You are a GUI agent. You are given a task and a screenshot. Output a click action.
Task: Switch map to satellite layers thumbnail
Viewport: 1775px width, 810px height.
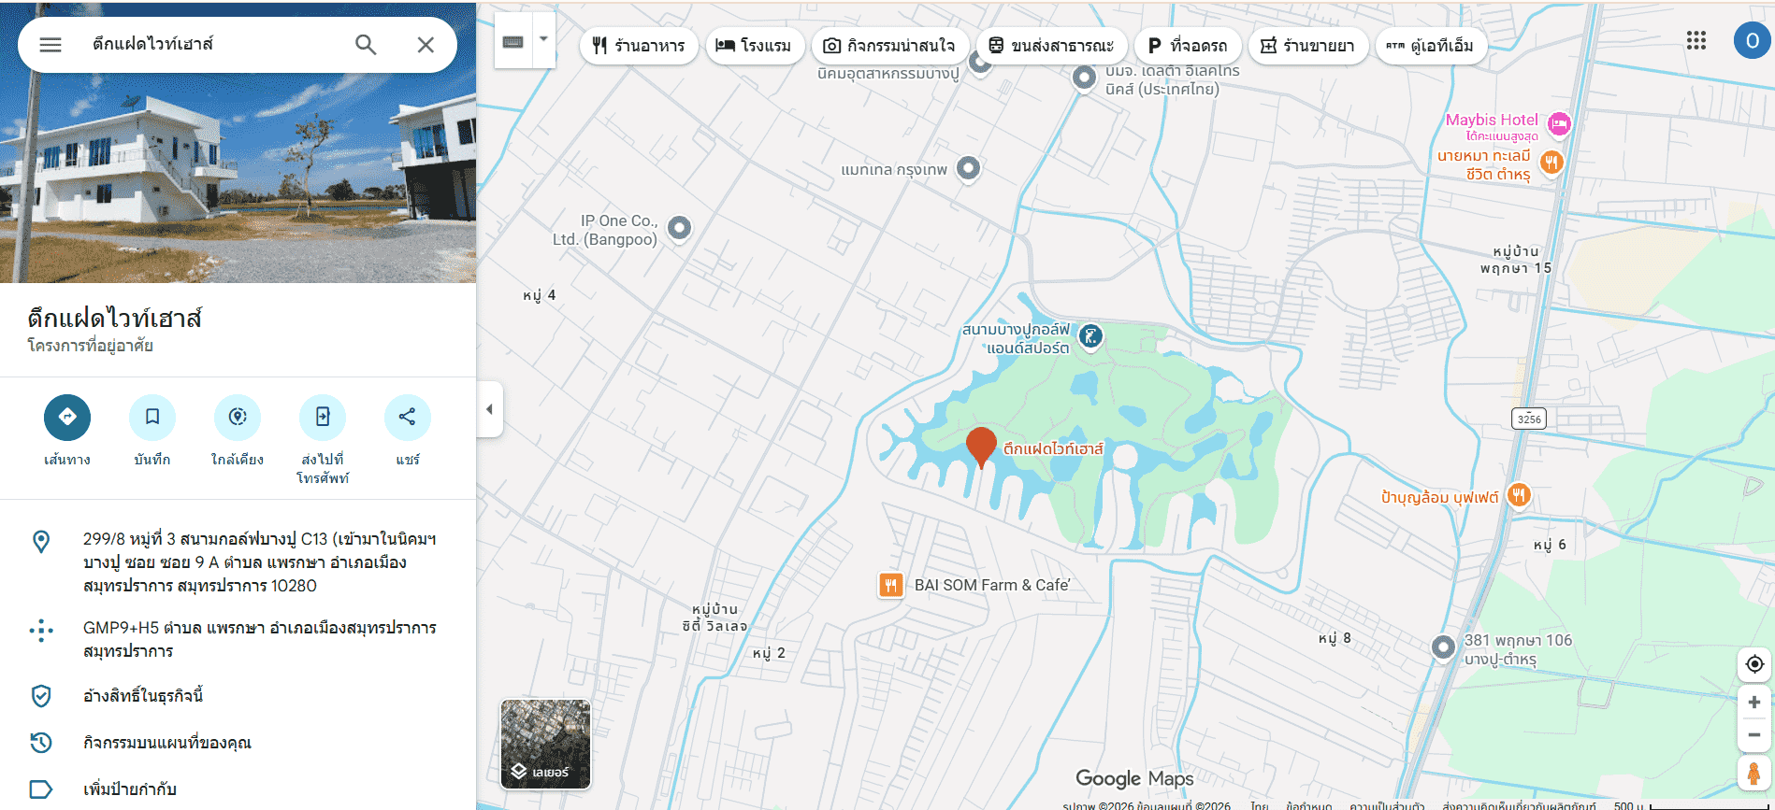[x=545, y=744]
